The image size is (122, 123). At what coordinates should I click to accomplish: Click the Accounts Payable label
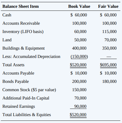(18, 73)
